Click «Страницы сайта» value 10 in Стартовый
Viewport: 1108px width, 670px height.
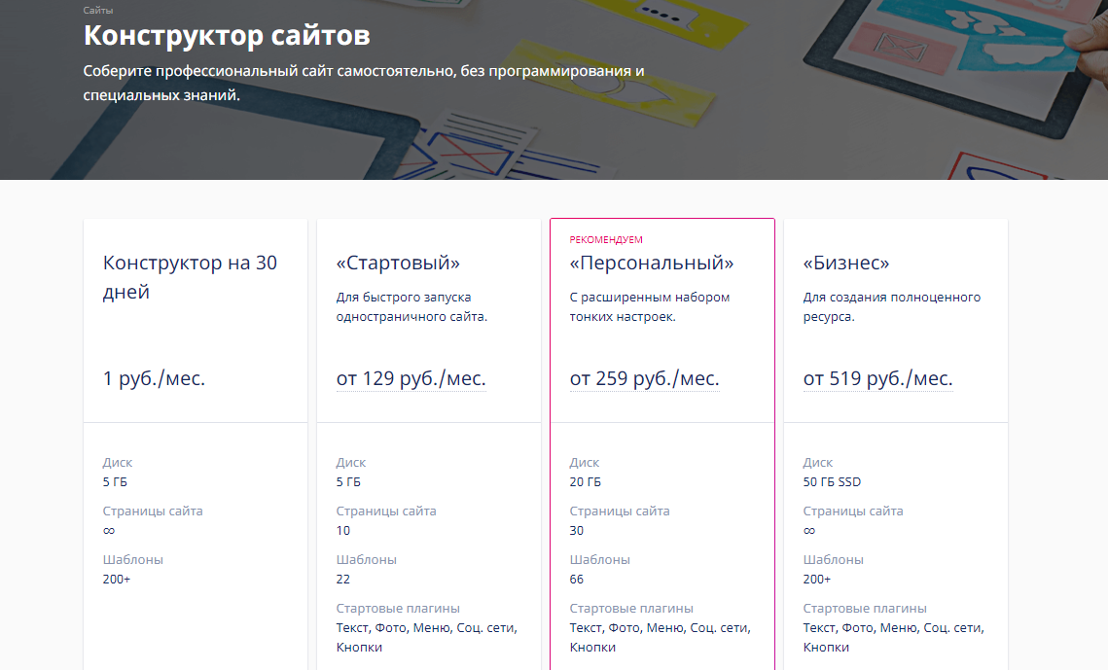[x=342, y=531]
